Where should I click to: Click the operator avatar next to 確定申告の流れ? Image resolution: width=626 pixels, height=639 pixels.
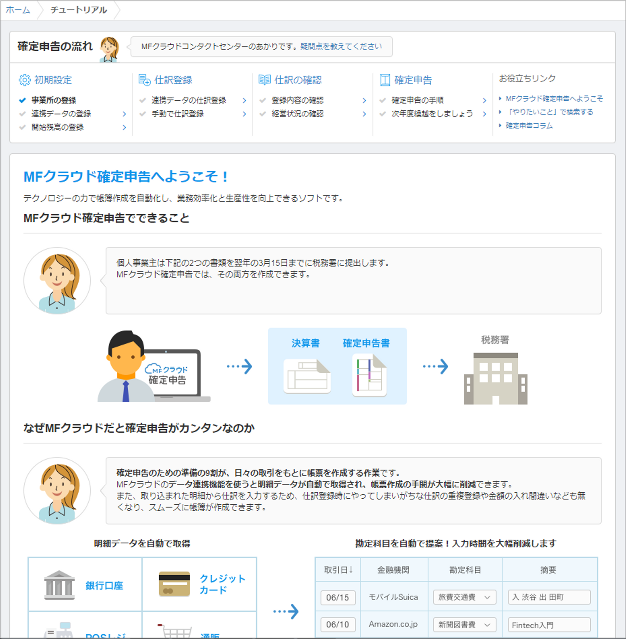109,49
